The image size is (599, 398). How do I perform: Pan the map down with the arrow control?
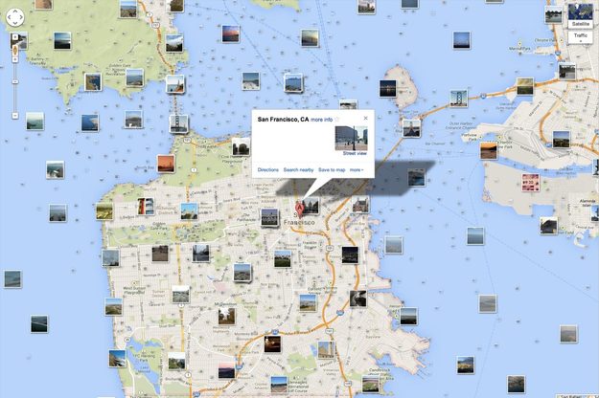[15, 23]
